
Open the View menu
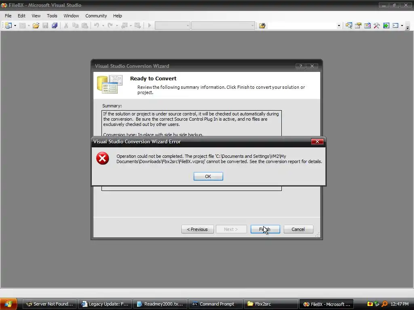pos(36,16)
